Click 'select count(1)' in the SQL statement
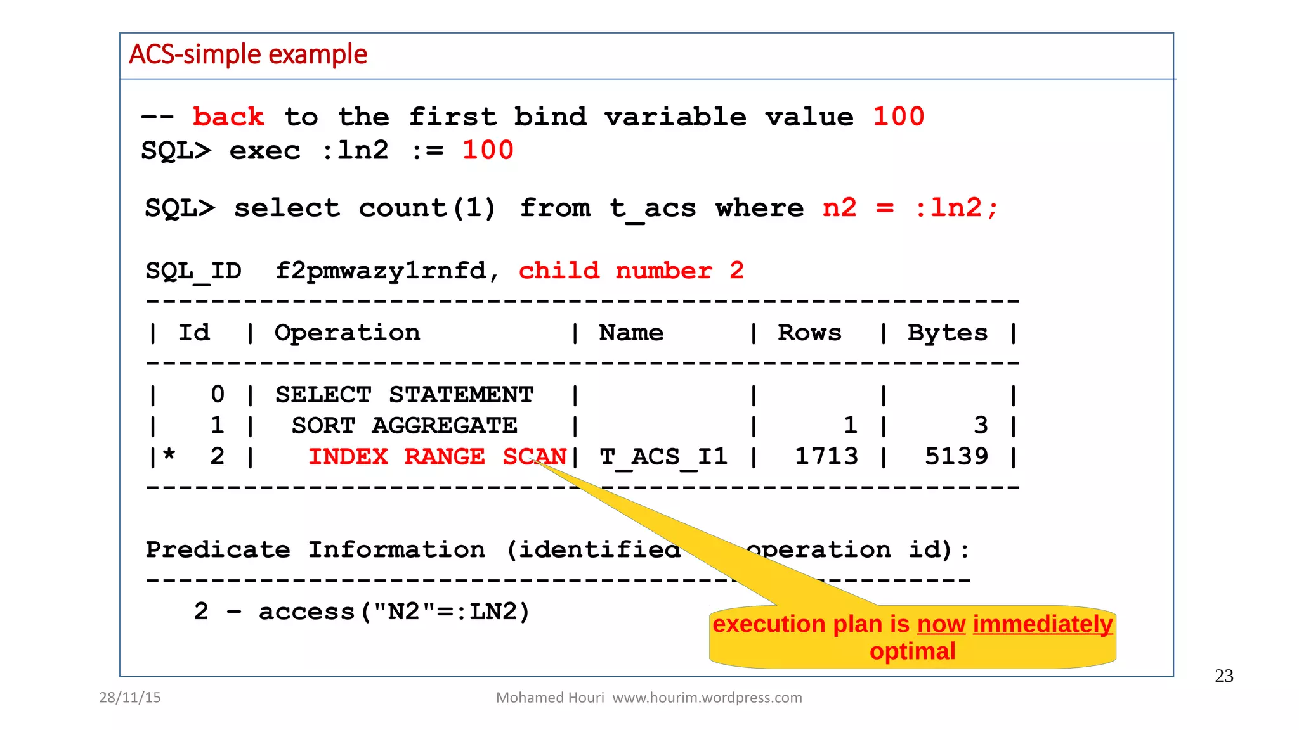The width and height of the screenshot is (1299, 730). (x=365, y=208)
